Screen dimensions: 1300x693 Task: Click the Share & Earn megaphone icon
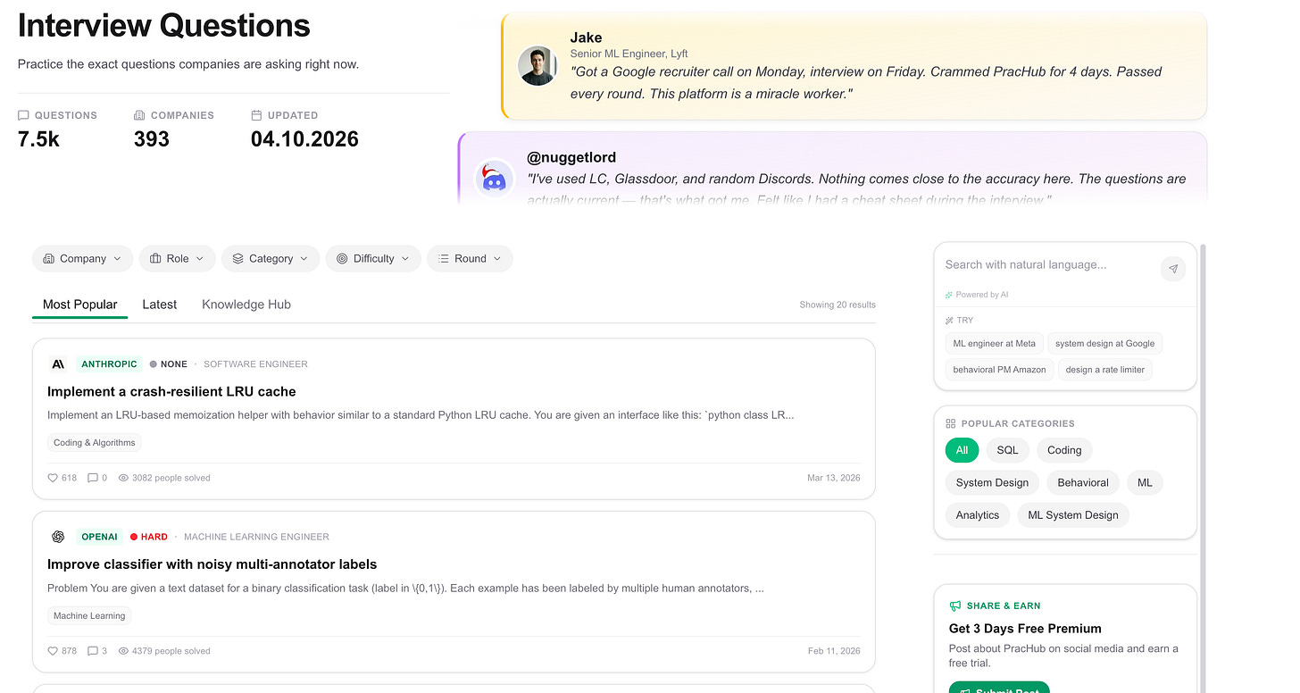[955, 605]
